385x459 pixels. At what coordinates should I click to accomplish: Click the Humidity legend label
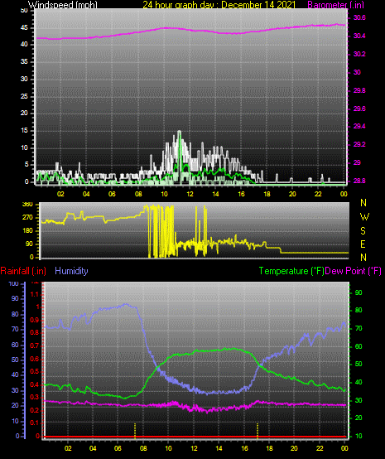click(71, 271)
